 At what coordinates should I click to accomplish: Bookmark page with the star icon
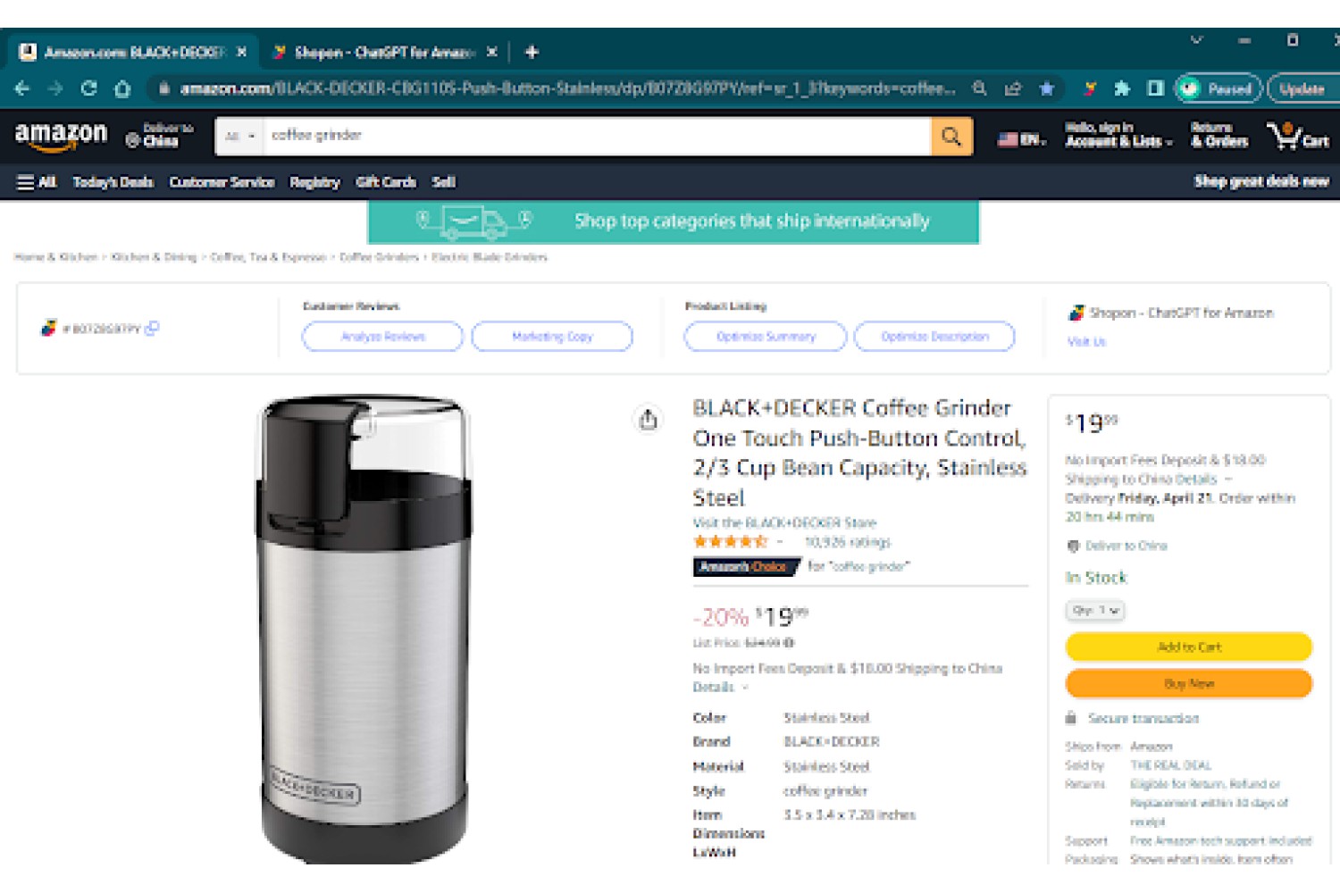click(1047, 88)
